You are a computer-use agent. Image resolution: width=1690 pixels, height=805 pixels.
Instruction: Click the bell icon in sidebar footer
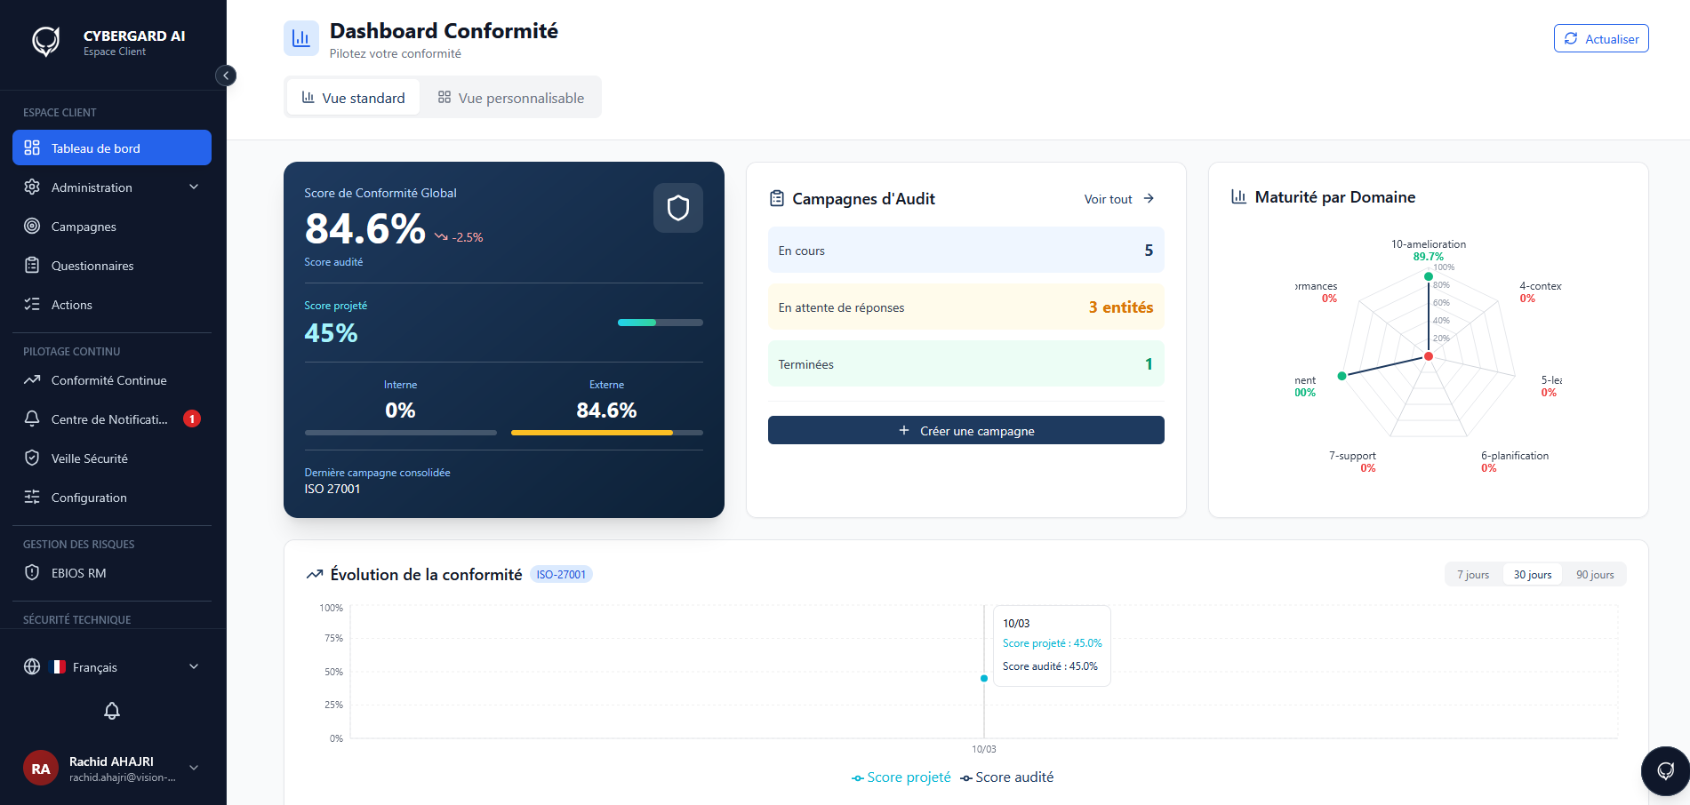(x=112, y=711)
